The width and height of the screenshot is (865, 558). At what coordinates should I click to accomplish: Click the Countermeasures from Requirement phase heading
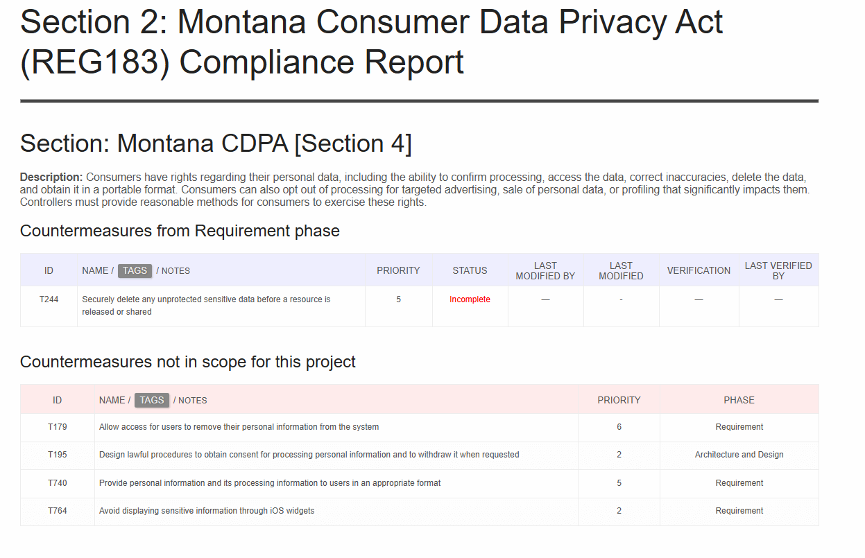tap(180, 231)
